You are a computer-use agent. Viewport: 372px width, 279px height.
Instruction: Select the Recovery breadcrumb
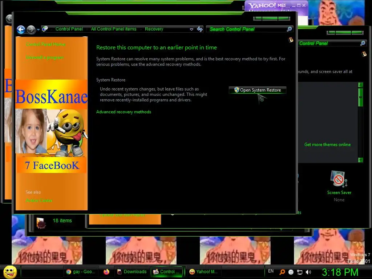[154, 29]
